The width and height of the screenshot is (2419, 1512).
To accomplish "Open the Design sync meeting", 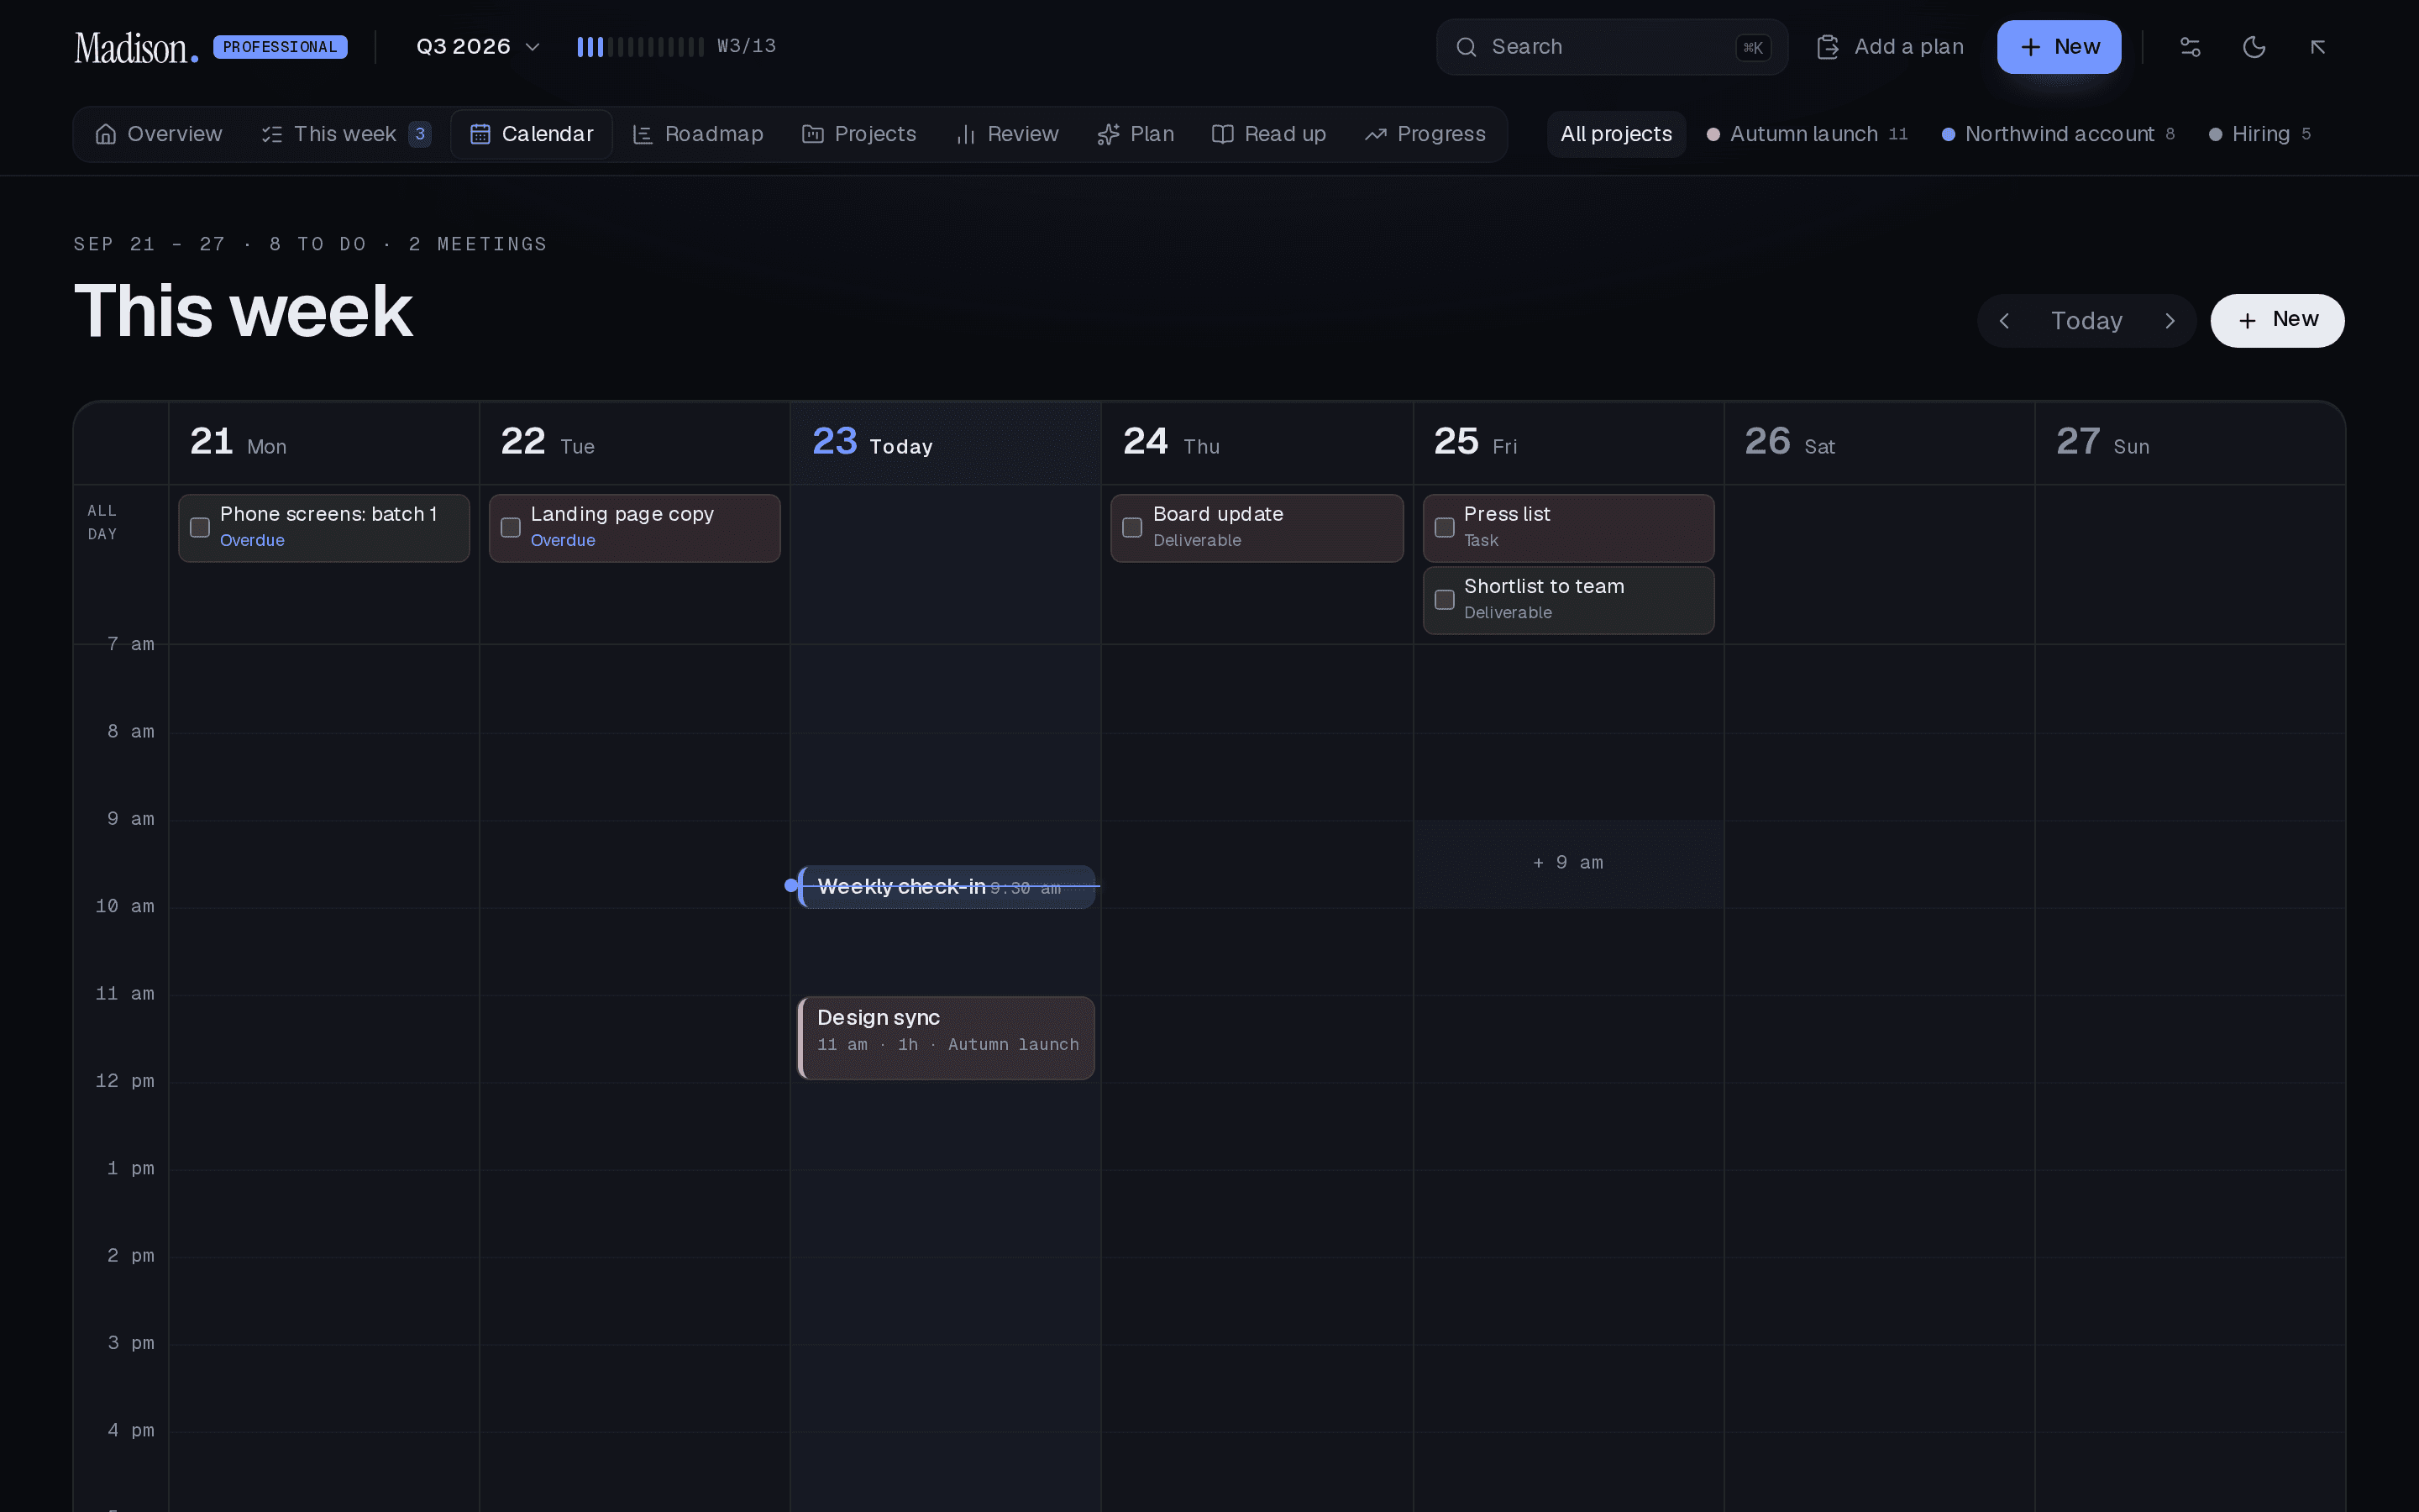I will click(x=946, y=1038).
